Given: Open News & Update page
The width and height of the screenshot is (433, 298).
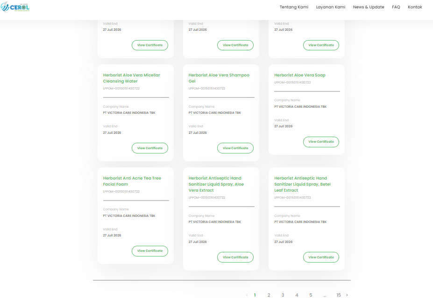Looking at the screenshot, I should [x=369, y=7].
